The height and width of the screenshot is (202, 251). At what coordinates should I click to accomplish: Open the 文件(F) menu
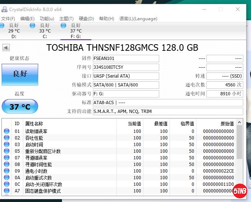click(8, 19)
